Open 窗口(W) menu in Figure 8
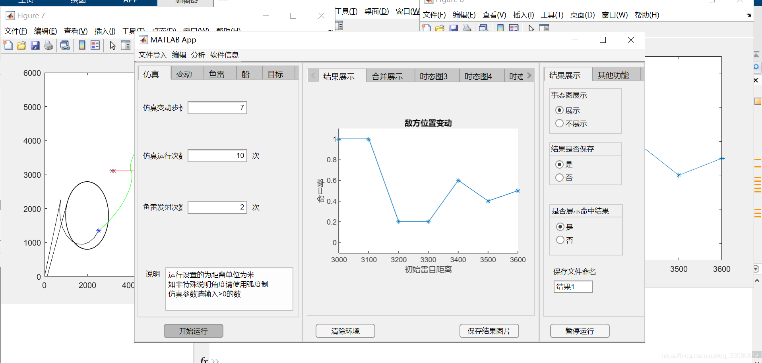This screenshot has width=762, height=363. point(615,15)
